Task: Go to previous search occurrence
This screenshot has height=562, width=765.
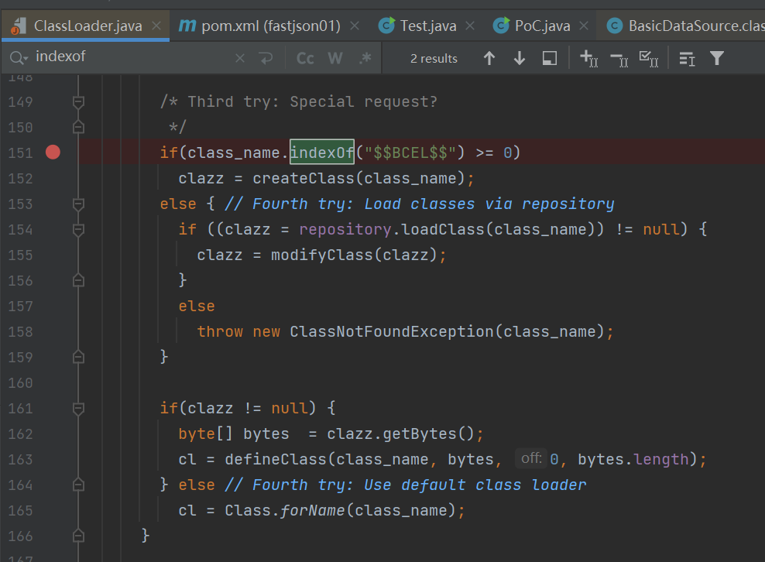Action: click(x=489, y=58)
